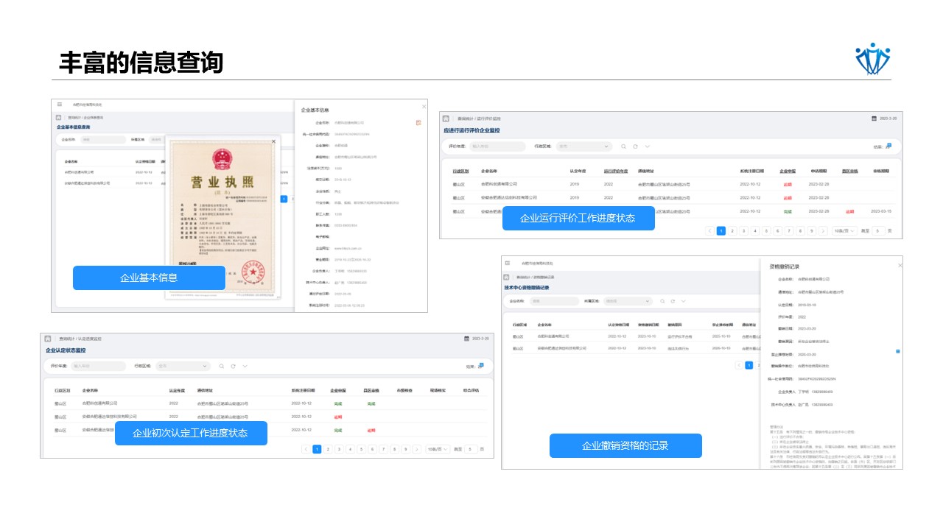Click result count icon in 企业认定状态监控 window

480,365
